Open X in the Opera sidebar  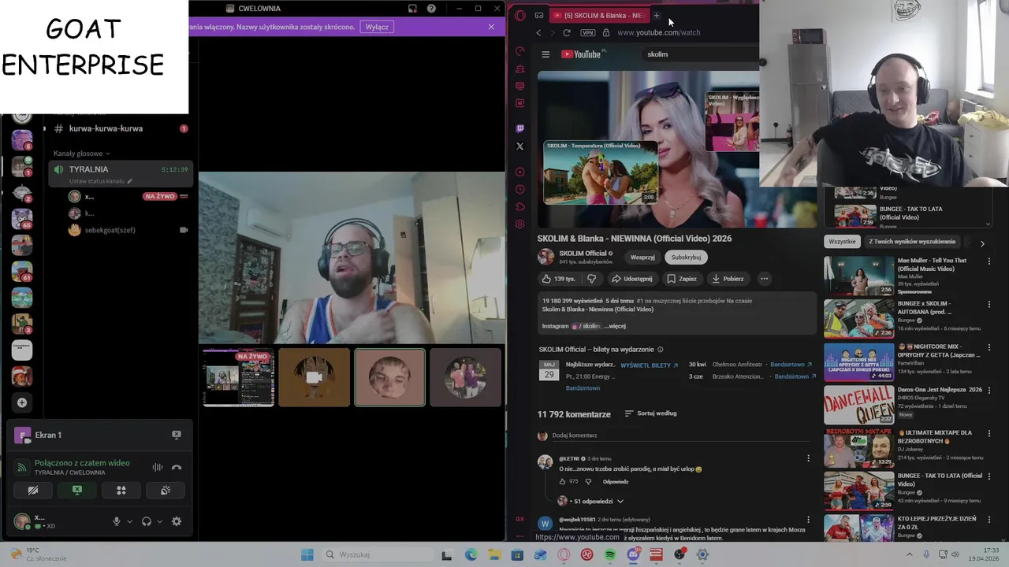[519, 146]
